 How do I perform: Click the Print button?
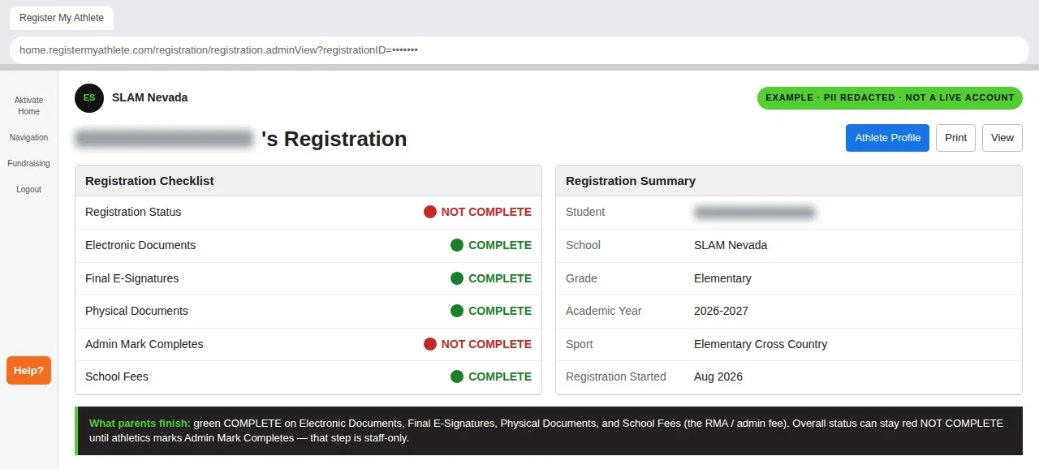click(955, 138)
